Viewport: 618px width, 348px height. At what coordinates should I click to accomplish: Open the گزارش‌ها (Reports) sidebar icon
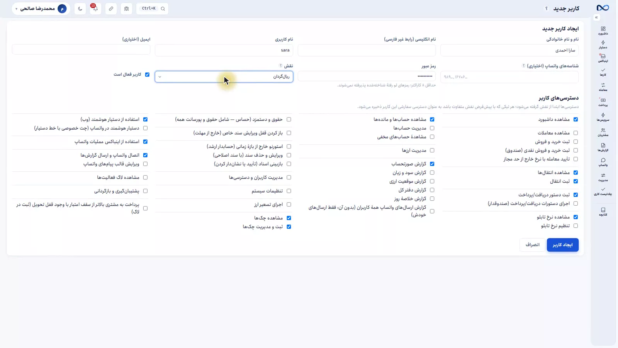[603, 147]
